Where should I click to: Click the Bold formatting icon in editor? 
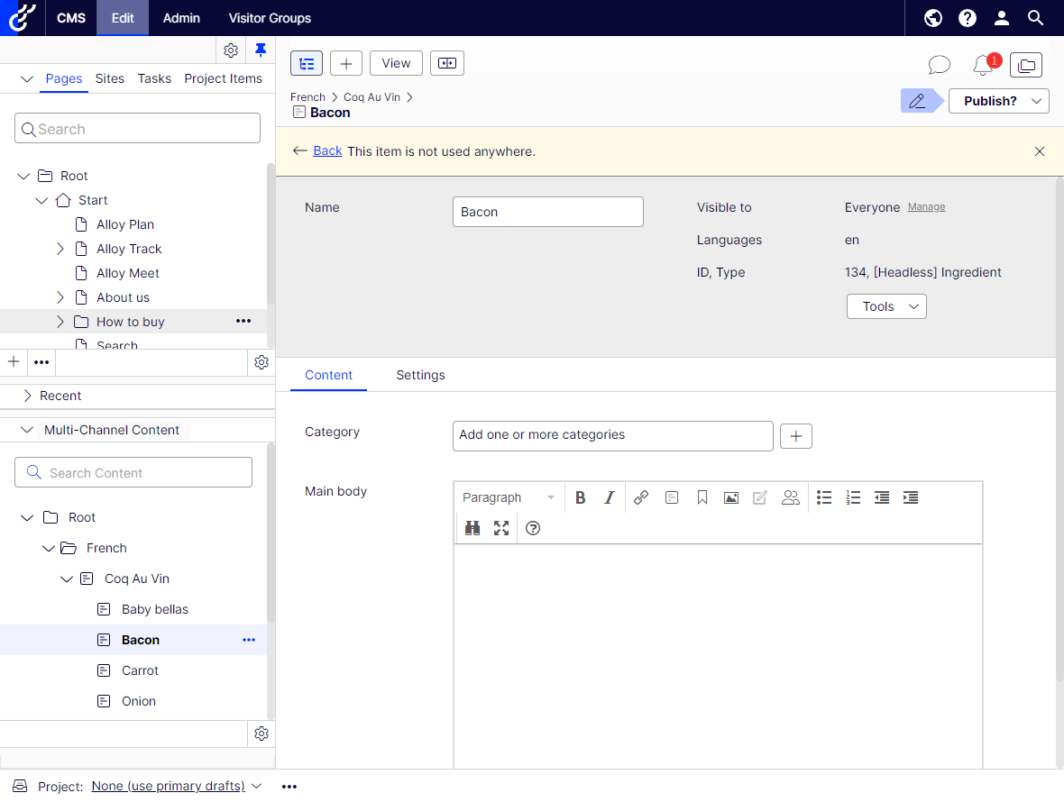coord(581,497)
